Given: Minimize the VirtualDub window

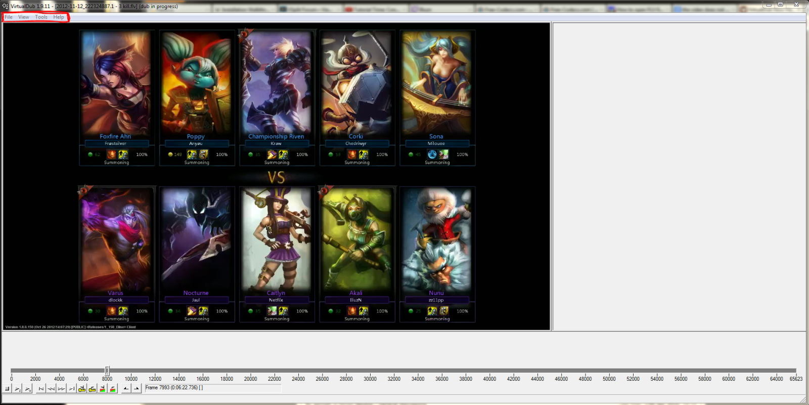Looking at the screenshot, I should click(x=769, y=5).
